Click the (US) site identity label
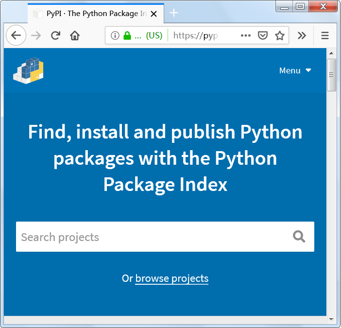Viewport: 341px width, 328px height. tap(154, 35)
